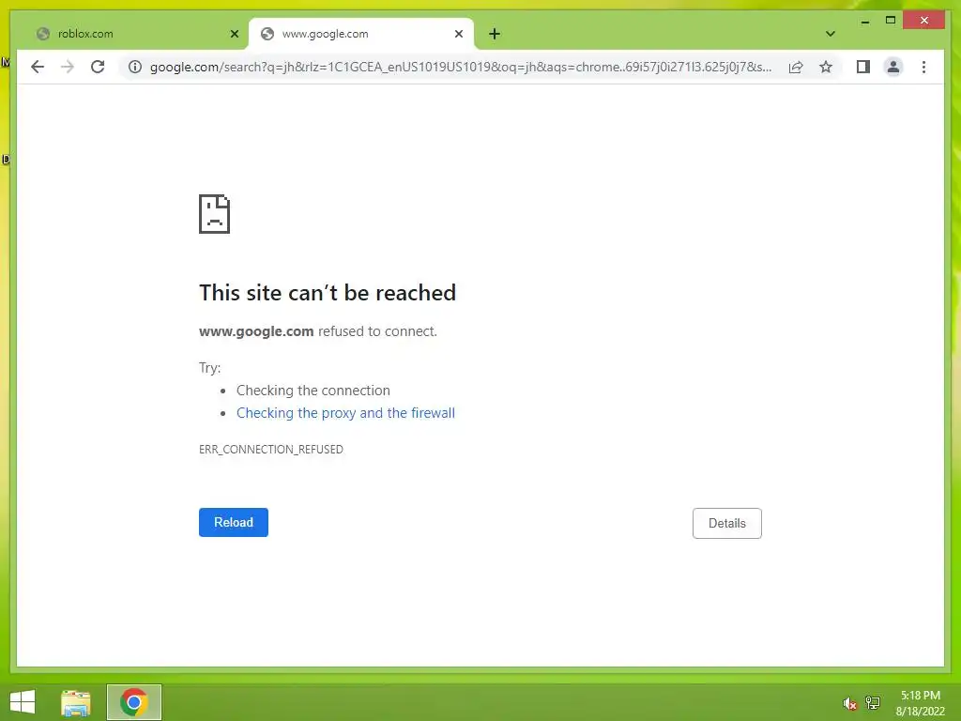Screen dimensions: 961x721
Task: Open File Explorer from the taskbar
Action: [75, 702]
